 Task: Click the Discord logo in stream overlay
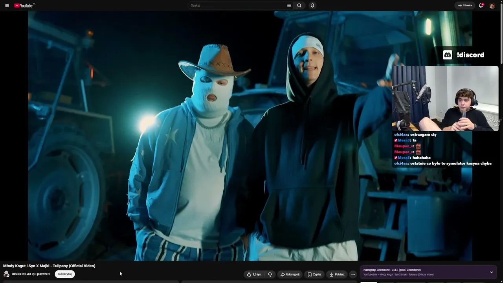(x=448, y=55)
